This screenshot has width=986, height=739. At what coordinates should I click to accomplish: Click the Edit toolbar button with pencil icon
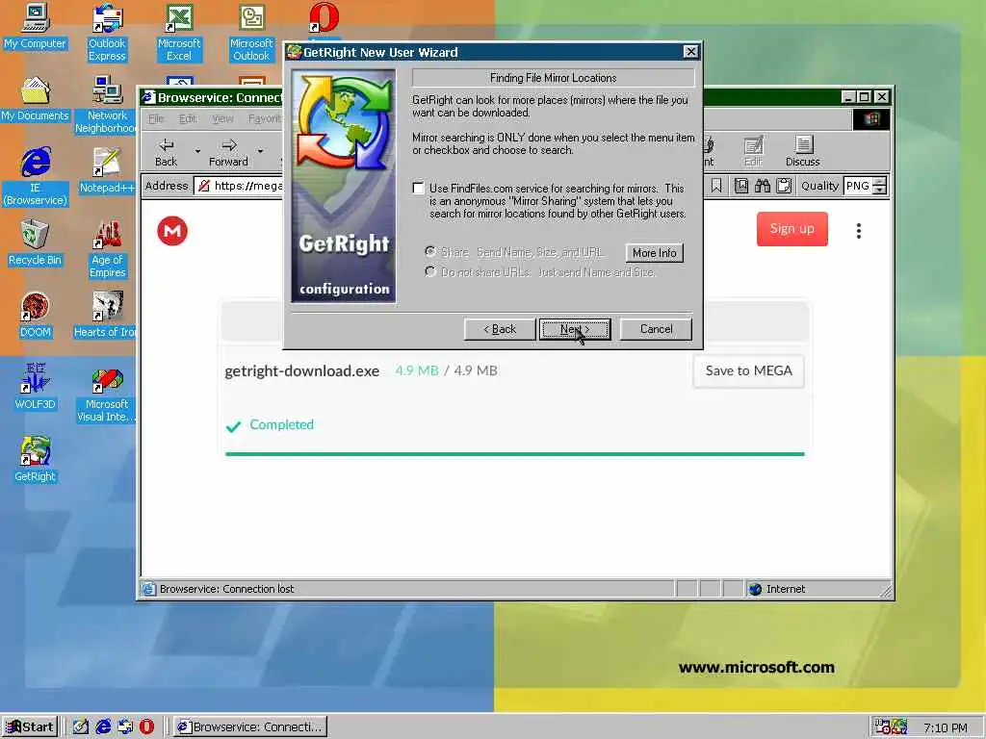tap(753, 151)
